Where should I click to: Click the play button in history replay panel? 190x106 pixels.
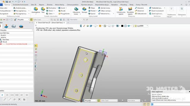pos(2,95)
